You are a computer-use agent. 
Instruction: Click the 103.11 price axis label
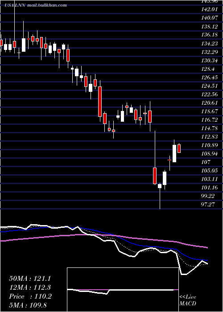point(209,179)
